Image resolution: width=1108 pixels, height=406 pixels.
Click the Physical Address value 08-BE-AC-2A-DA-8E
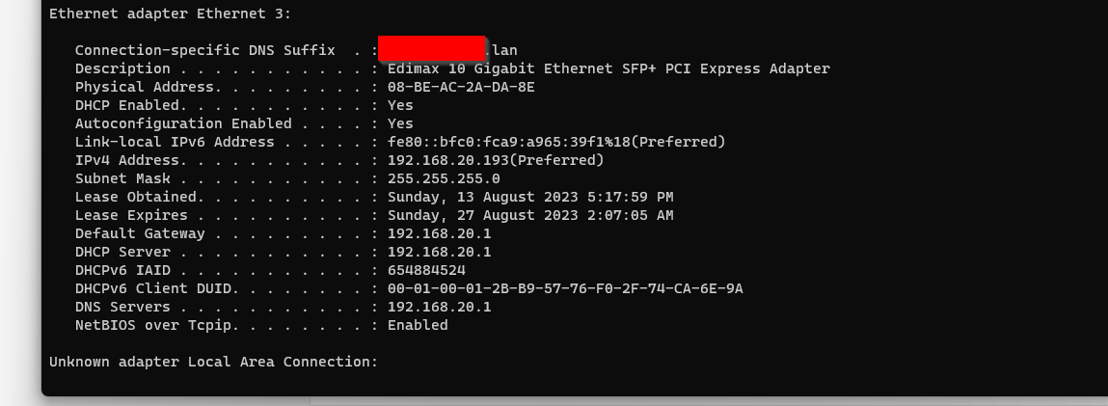(x=461, y=87)
